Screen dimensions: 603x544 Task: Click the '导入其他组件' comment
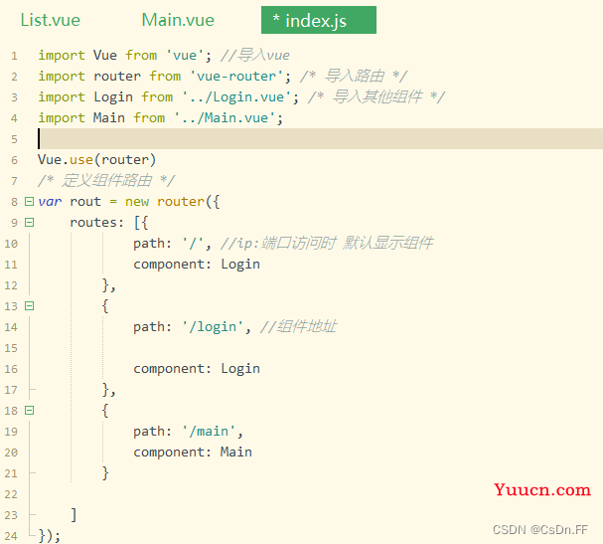click(377, 97)
